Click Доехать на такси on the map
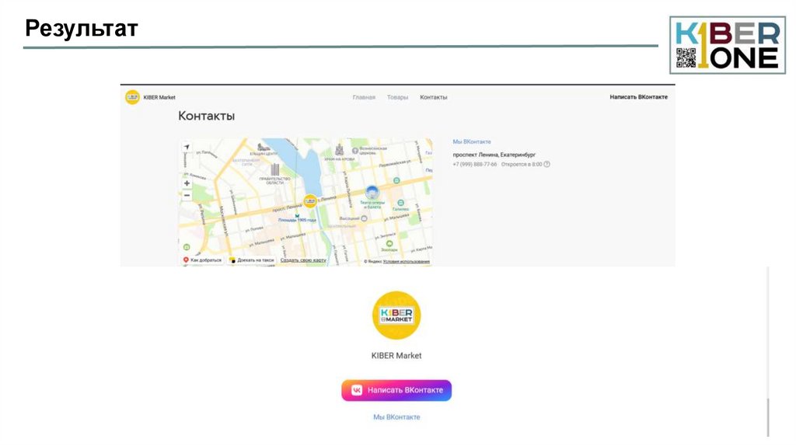The height and width of the screenshot is (446, 796). coord(252,260)
